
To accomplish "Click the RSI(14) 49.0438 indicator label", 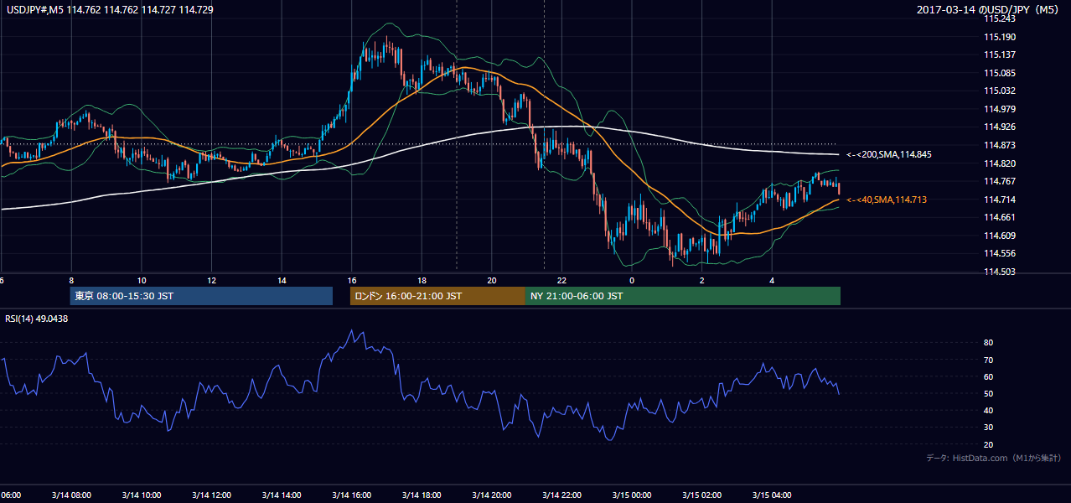I will (x=36, y=319).
